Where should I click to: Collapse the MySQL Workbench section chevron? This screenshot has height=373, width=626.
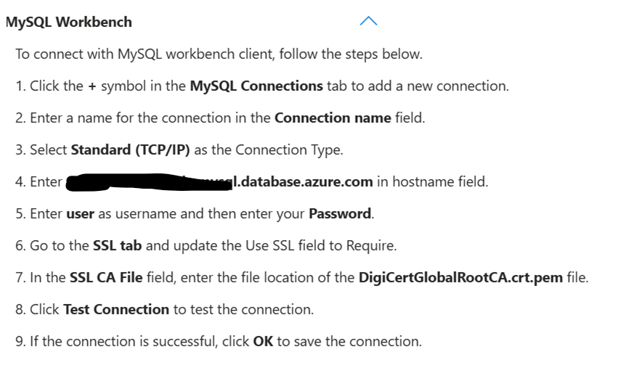click(x=368, y=21)
